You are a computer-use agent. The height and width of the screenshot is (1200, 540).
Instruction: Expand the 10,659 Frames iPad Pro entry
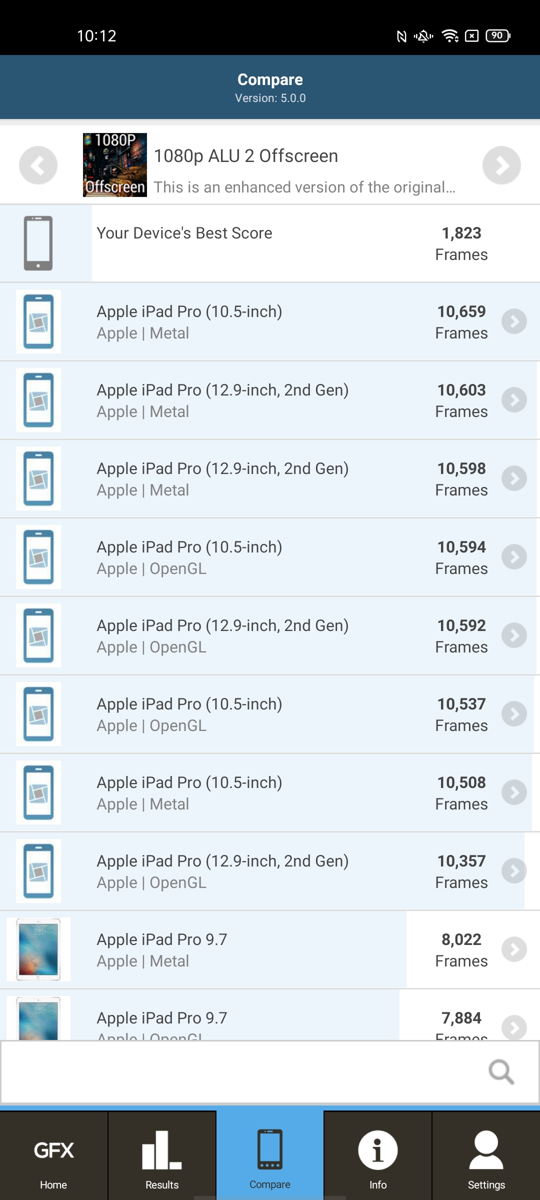tap(514, 321)
